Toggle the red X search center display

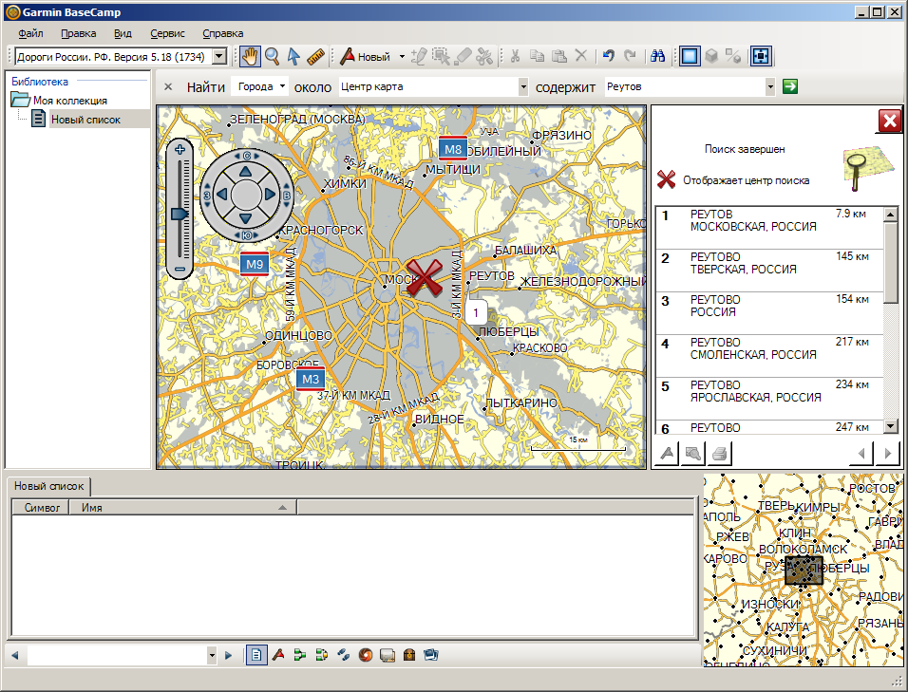tap(666, 179)
